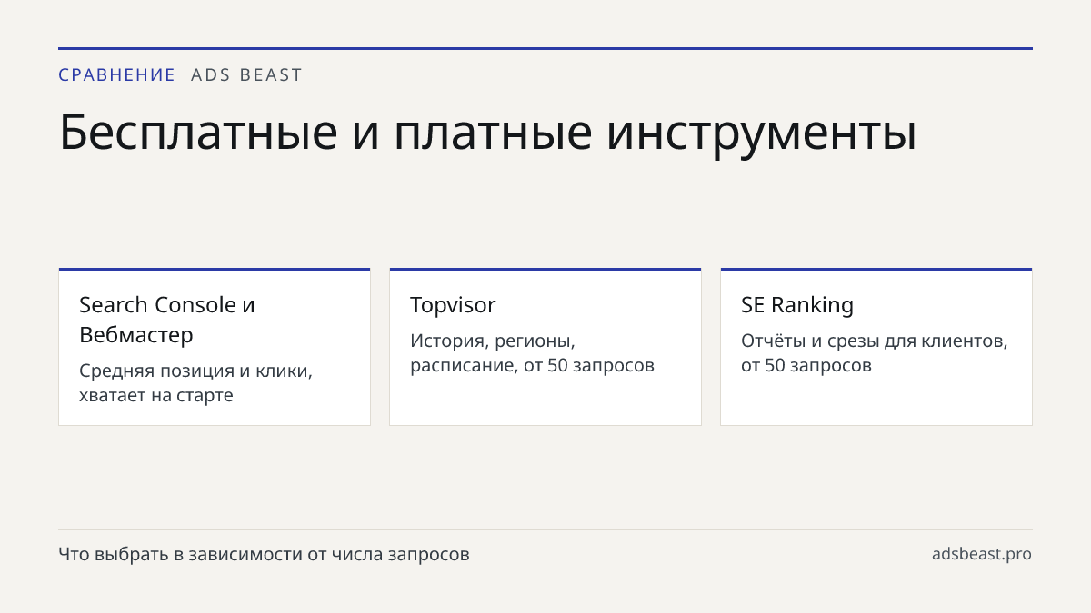Click the heading 'Бесплатные и платные инструменты'
The width and height of the screenshot is (1091, 613).
click(x=487, y=133)
